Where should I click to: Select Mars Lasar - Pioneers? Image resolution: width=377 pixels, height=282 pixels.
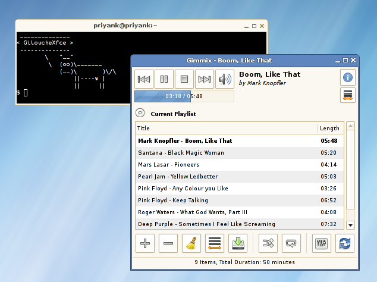240,165
